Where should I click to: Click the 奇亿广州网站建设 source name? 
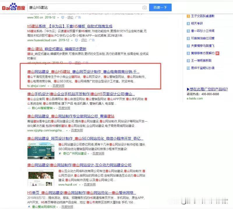point(75,153)
